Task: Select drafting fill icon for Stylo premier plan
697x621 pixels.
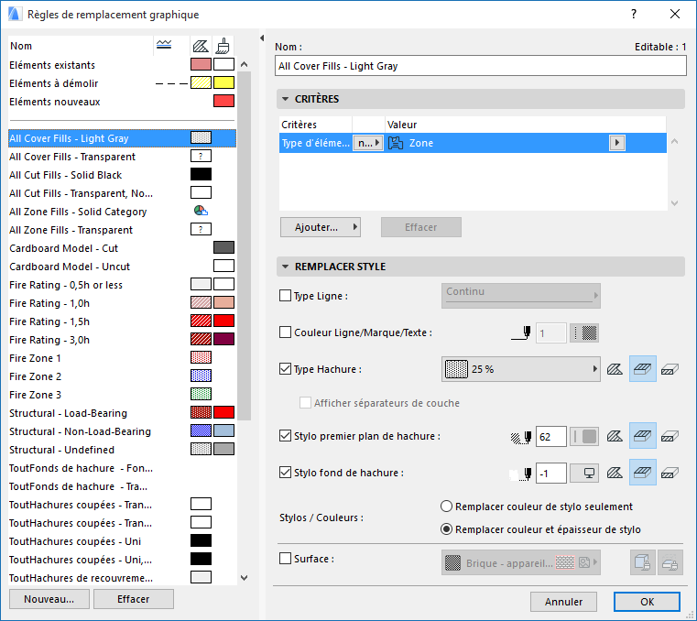Action: coord(670,436)
